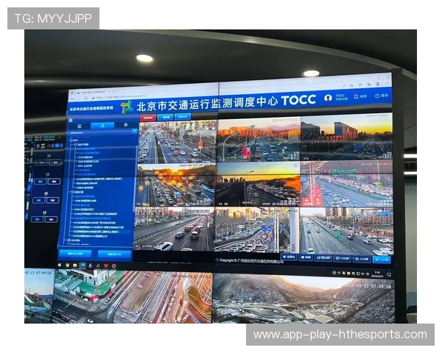
Task: Close the current browser tab
Action: coord(110,91)
